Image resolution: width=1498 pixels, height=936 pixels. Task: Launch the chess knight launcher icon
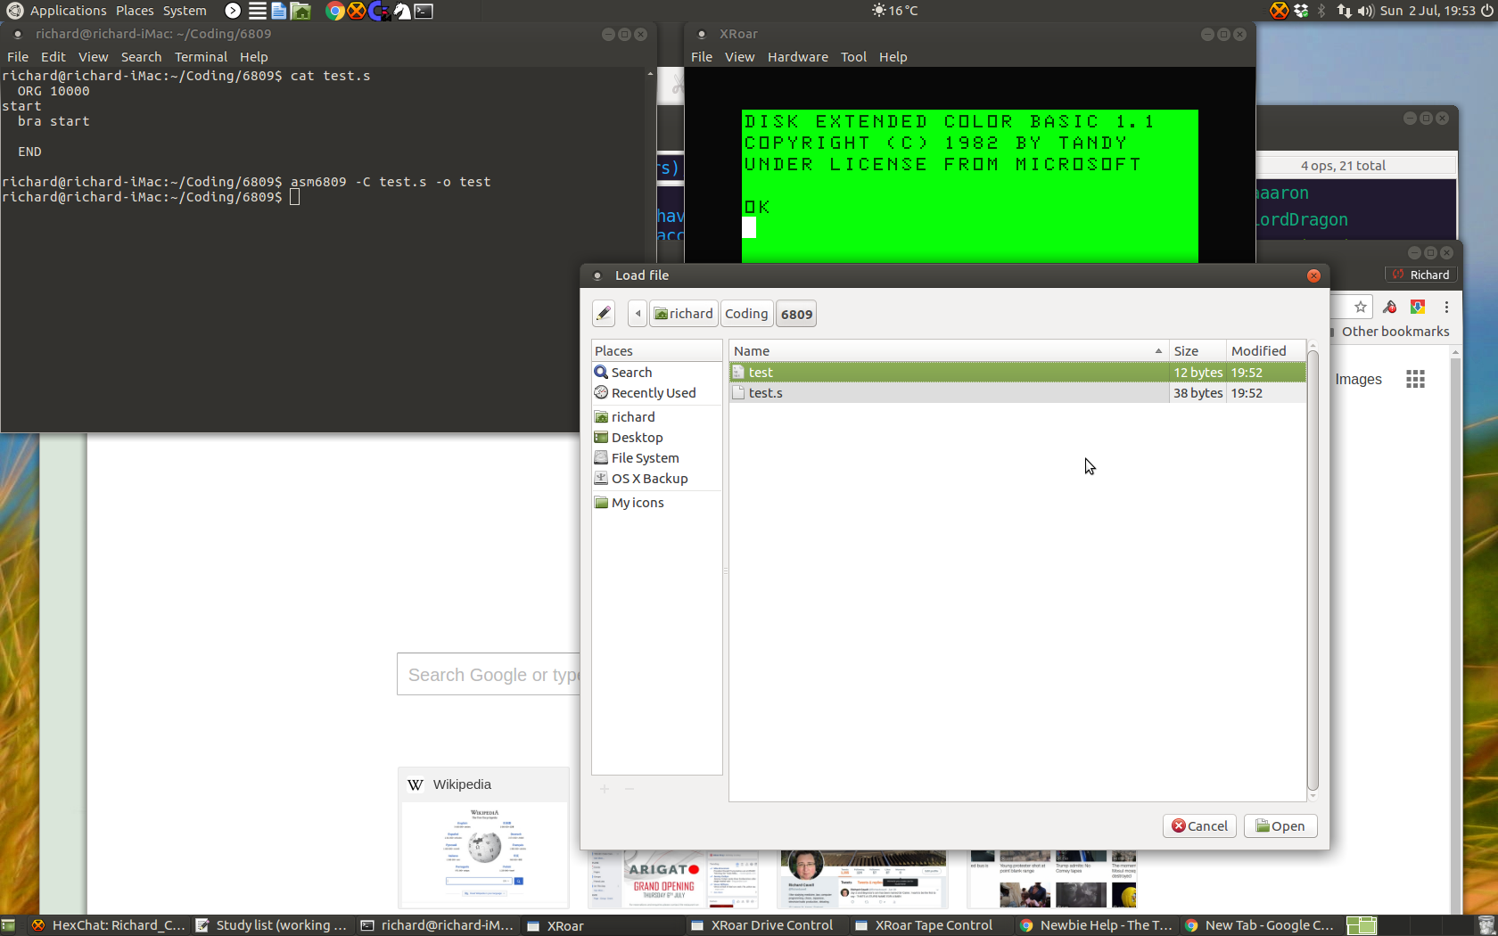pos(402,11)
